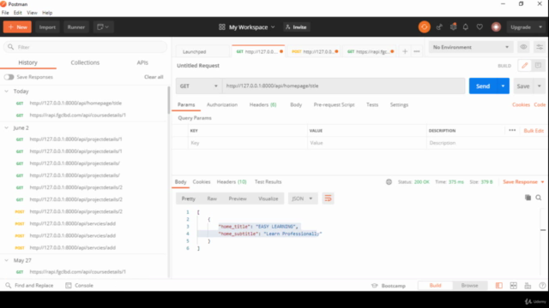Open the Upgrade dropdown
549x308 pixels.
pos(526,27)
